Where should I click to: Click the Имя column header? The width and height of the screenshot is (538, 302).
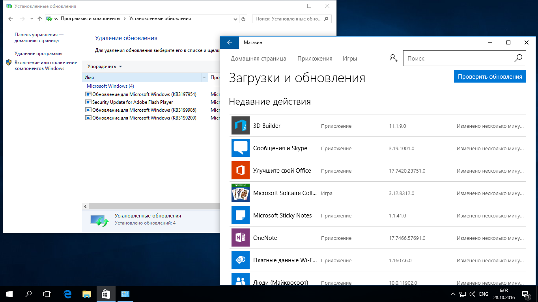tap(142, 77)
